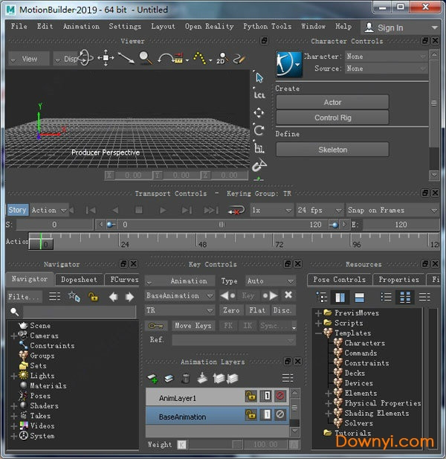Open the Character Controls figure icon
446x459 pixels.
[288, 64]
